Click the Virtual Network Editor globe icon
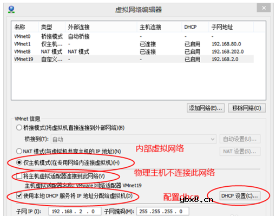 click(11, 9)
